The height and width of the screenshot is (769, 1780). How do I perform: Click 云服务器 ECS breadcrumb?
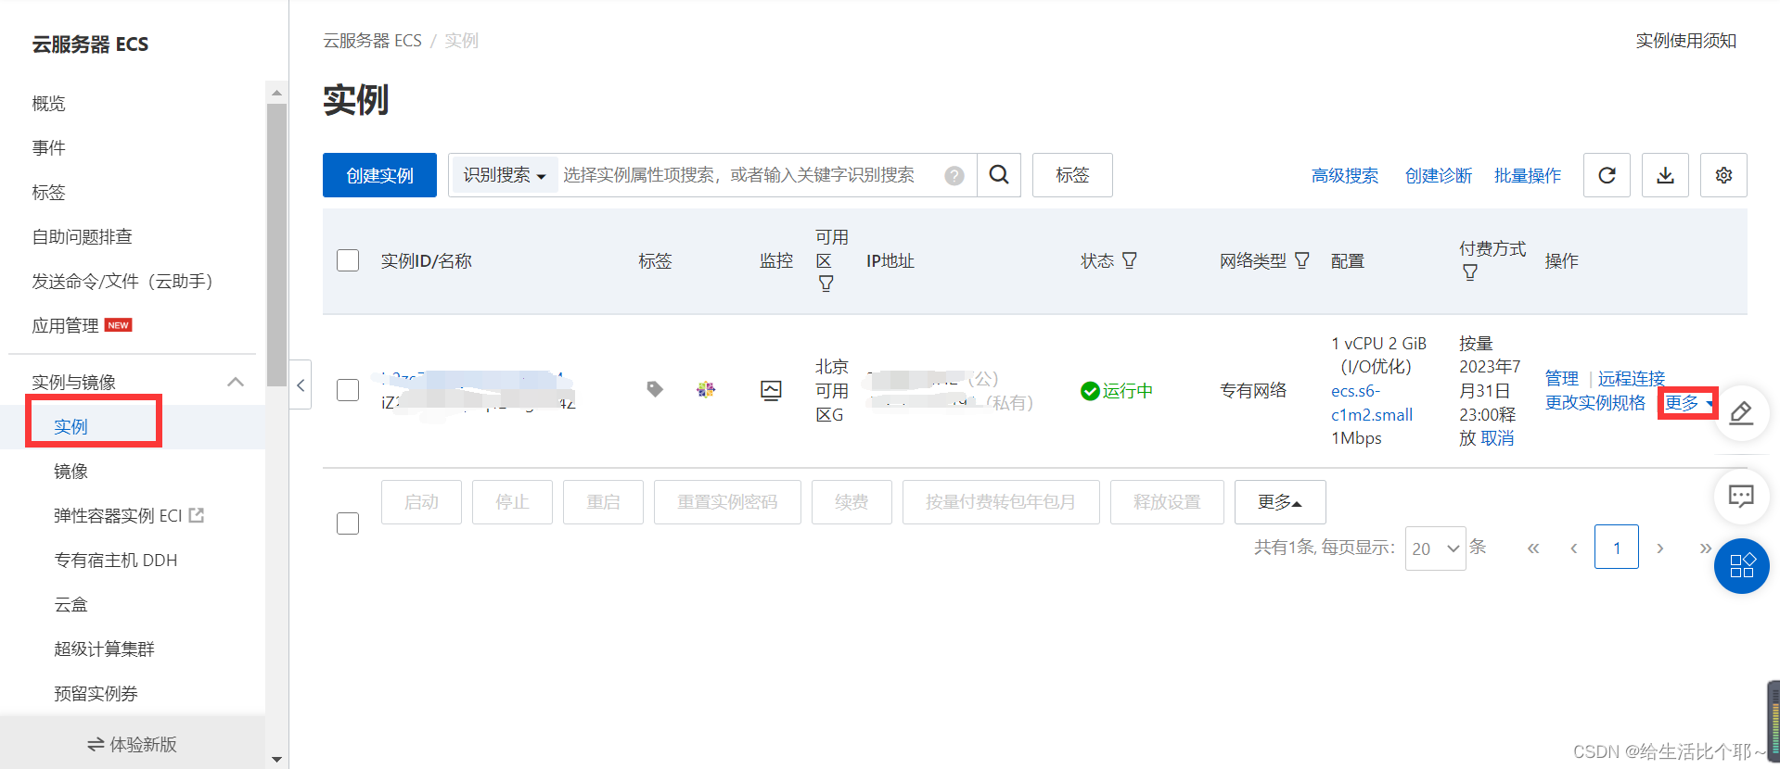(x=372, y=41)
